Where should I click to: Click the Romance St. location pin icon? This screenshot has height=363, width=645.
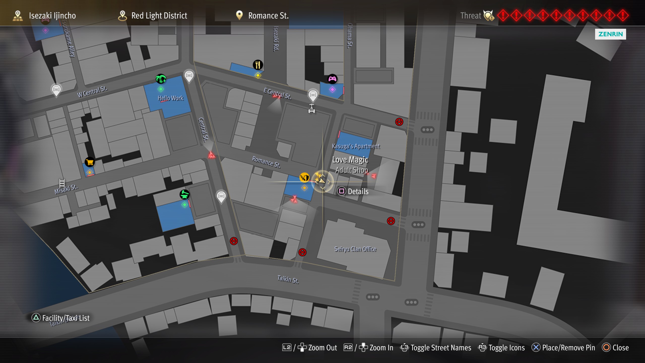point(239,15)
